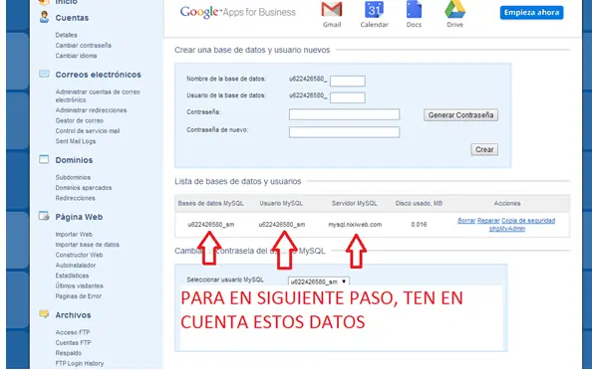Open the Seleccionar usuario MySQL dropdown

point(319,281)
